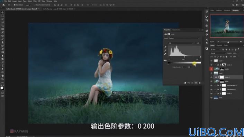Hide the cloud layer at the bottom
This screenshot has height=137, width=244.
pos(211,98)
